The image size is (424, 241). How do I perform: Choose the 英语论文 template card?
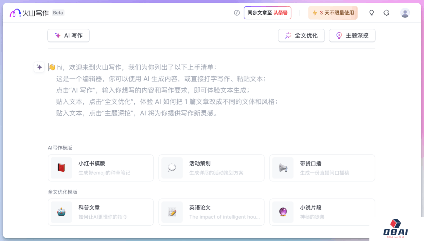pyautogui.click(x=211, y=212)
